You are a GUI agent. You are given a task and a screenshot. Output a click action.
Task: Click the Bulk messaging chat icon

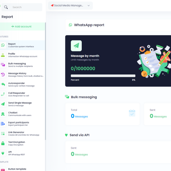(3, 65)
